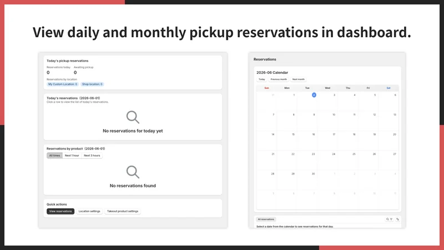Select highlighted date 2 in calendar
The width and height of the screenshot is (444, 250).
pyautogui.click(x=314, y=95)
